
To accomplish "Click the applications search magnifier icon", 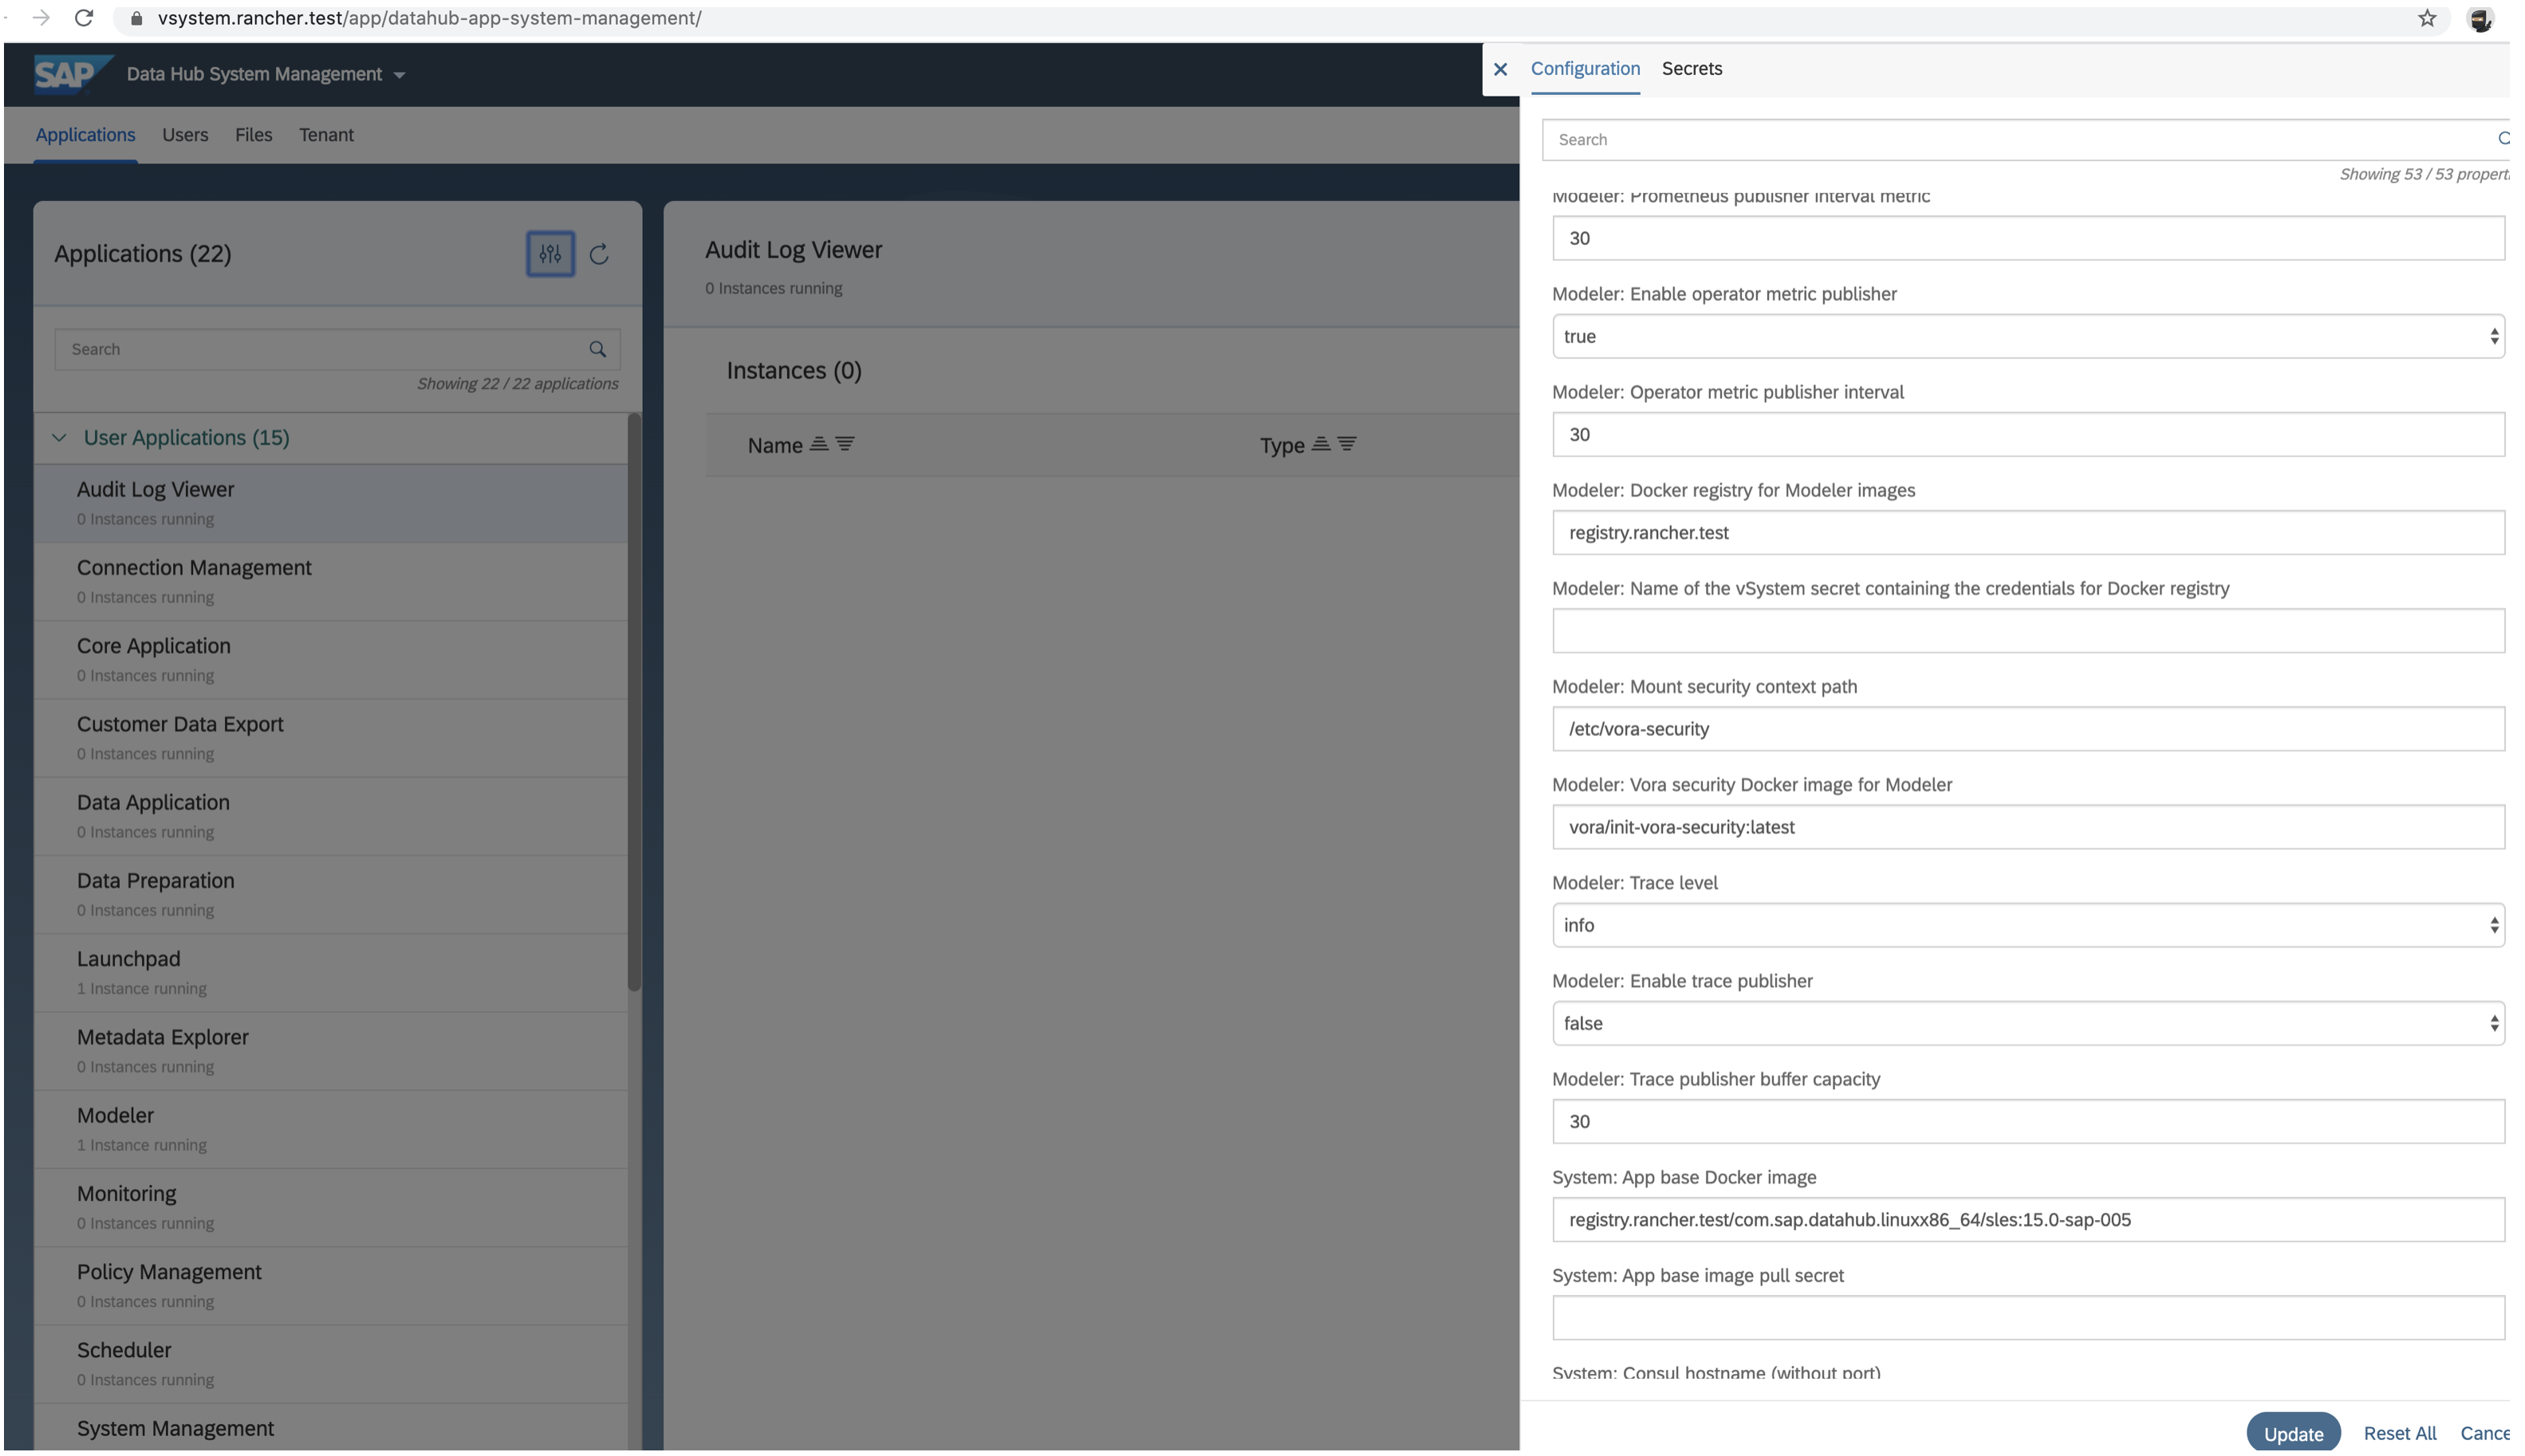I will coord(597,349).
